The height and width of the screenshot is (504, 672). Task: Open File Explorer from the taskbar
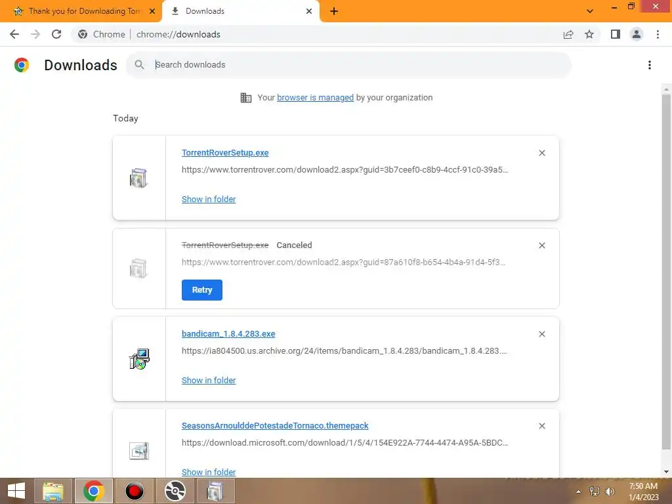point(52,491)
